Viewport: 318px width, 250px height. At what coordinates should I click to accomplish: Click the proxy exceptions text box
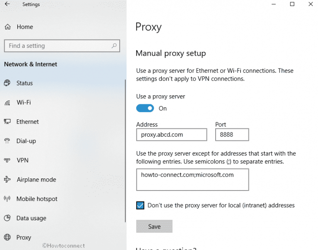(192, 180)
